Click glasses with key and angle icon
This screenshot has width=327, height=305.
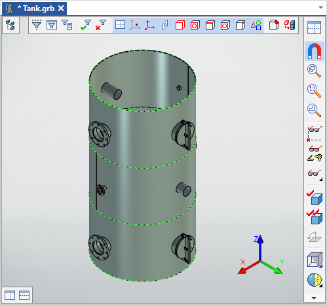coord(315,153)
